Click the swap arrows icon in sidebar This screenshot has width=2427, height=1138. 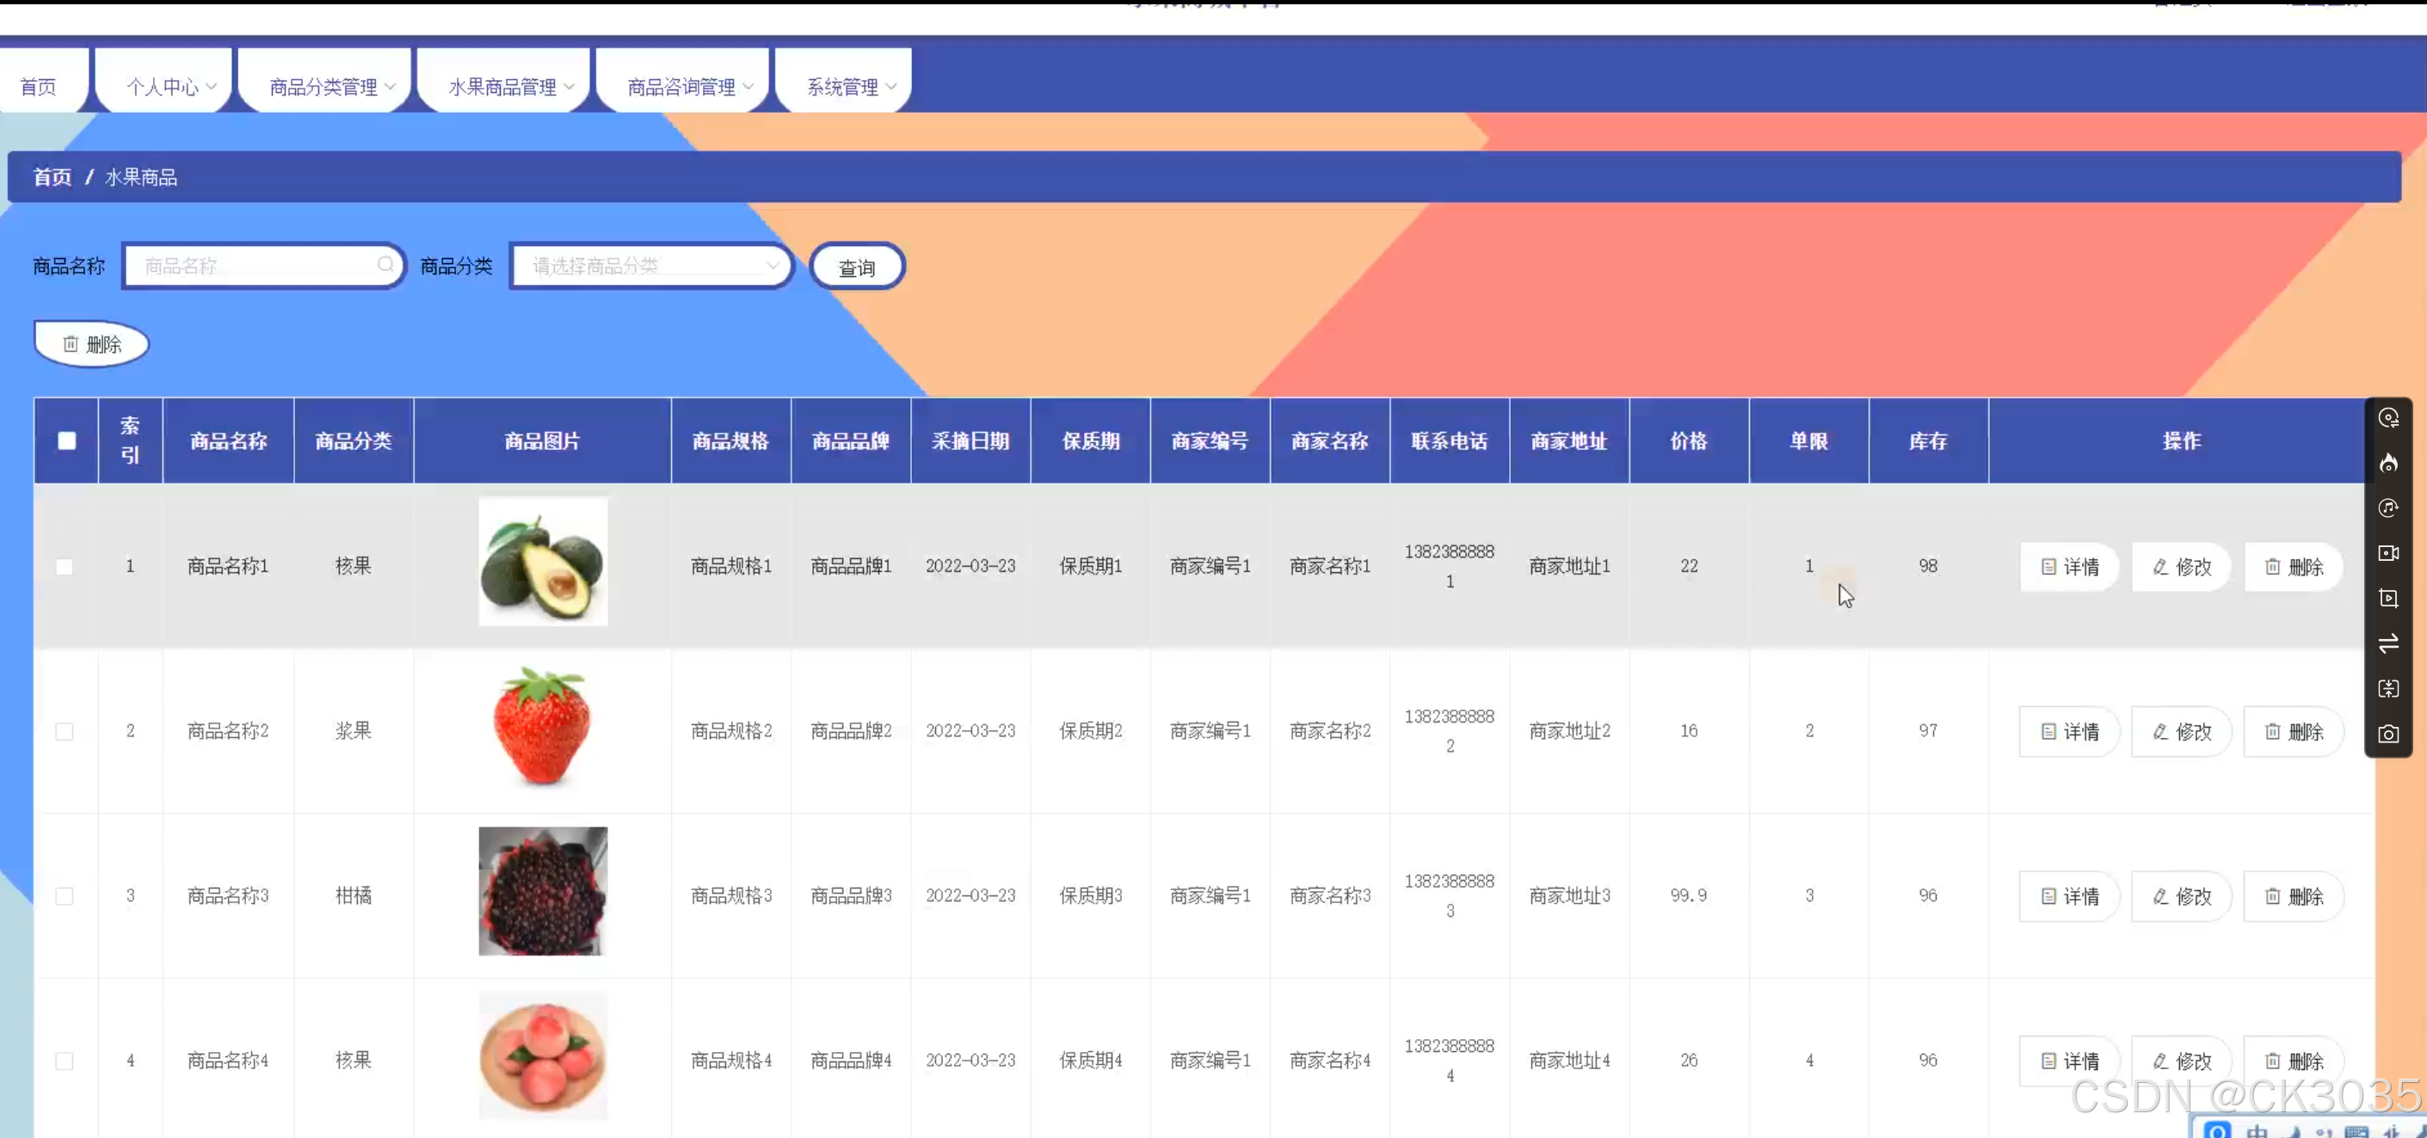pos(2387,643)
